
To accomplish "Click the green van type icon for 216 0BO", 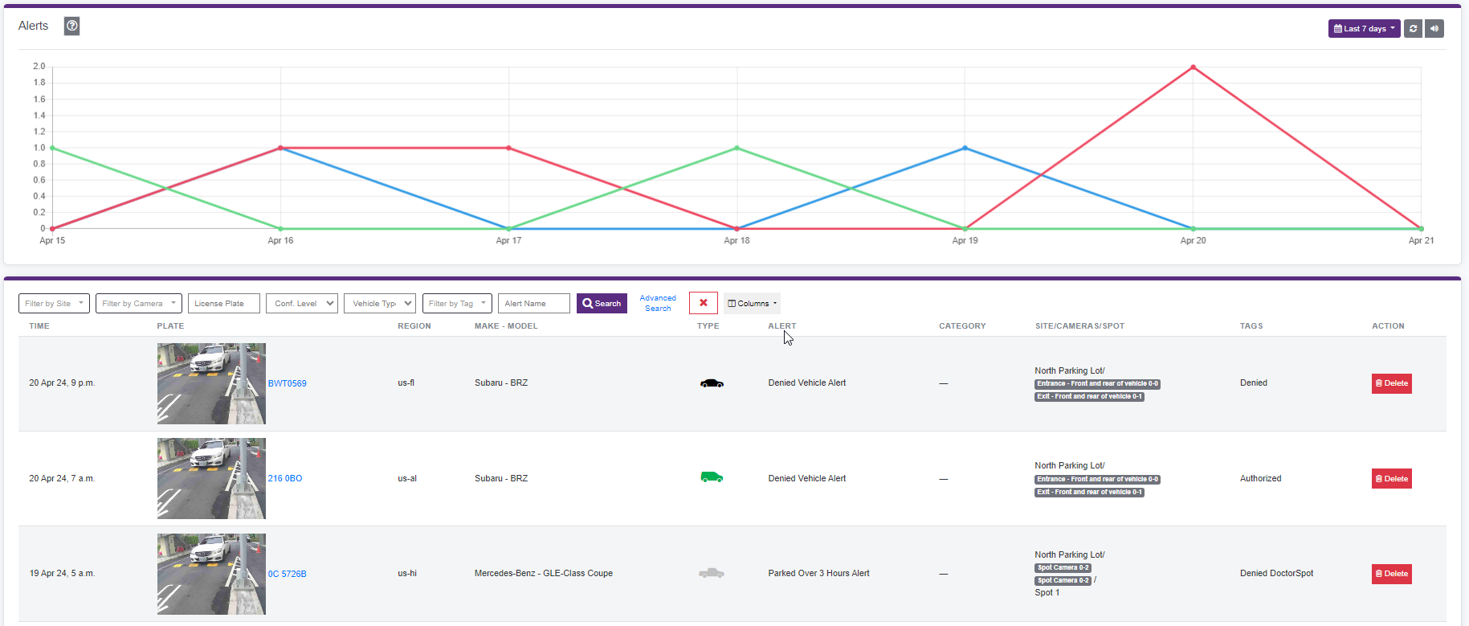I will (712, 477).
